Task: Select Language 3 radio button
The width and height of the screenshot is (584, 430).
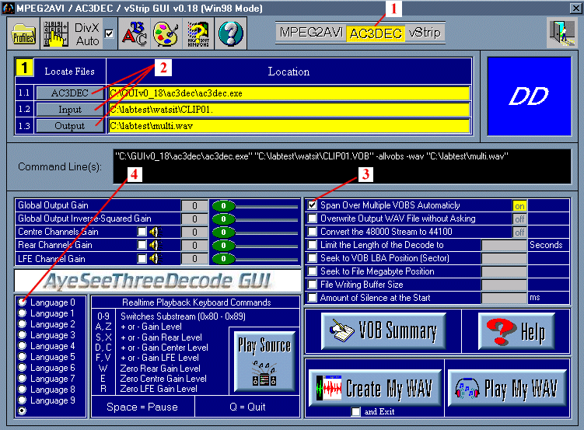Action: pyautogui.click(x=22, y=334)
